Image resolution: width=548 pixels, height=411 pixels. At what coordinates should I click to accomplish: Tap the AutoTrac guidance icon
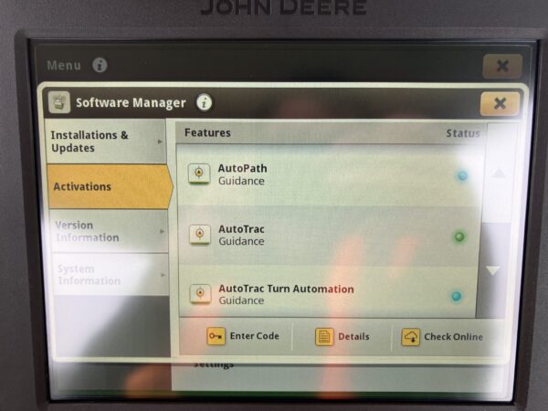point(200,234)
